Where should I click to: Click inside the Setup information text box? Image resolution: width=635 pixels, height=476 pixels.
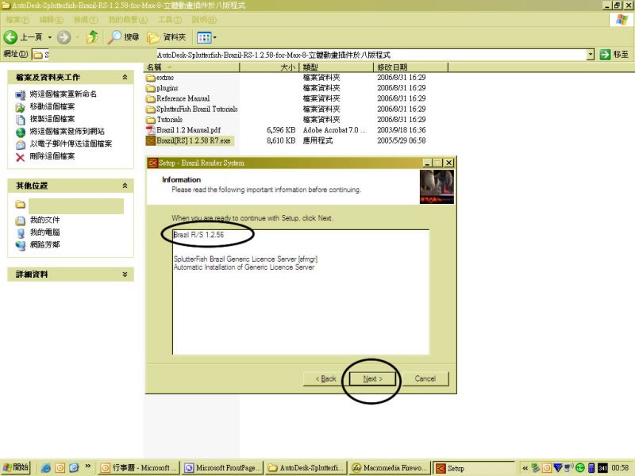pos(301,292)
